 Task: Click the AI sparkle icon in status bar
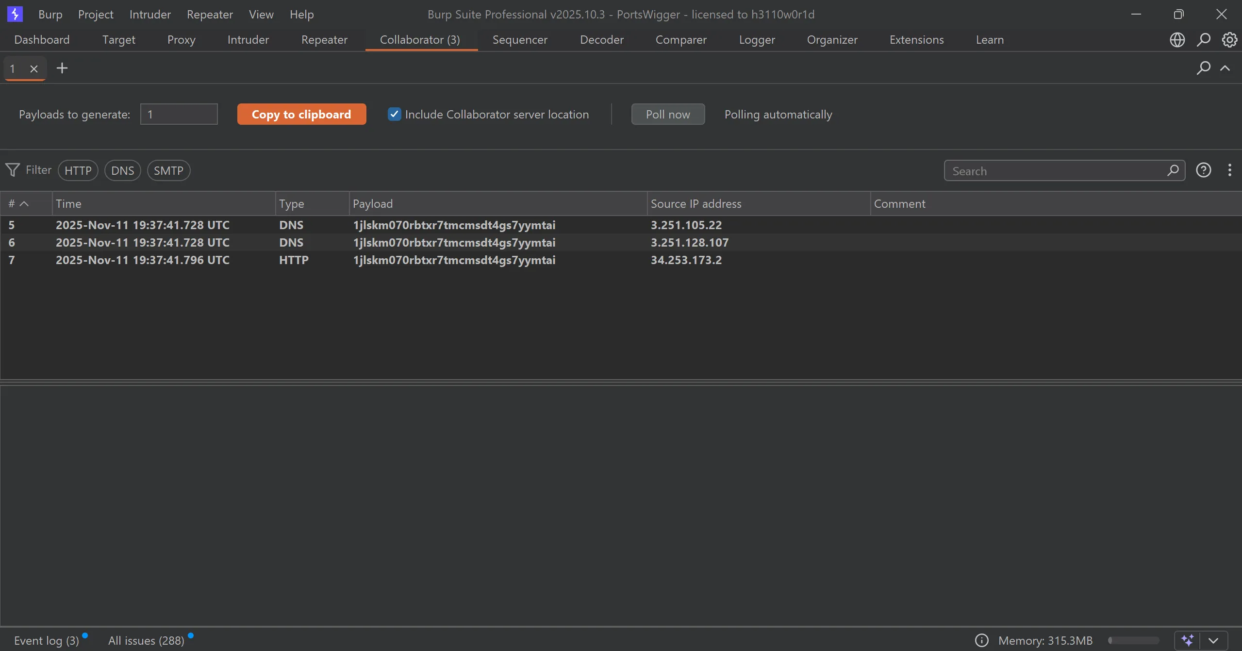[1187, 640]
